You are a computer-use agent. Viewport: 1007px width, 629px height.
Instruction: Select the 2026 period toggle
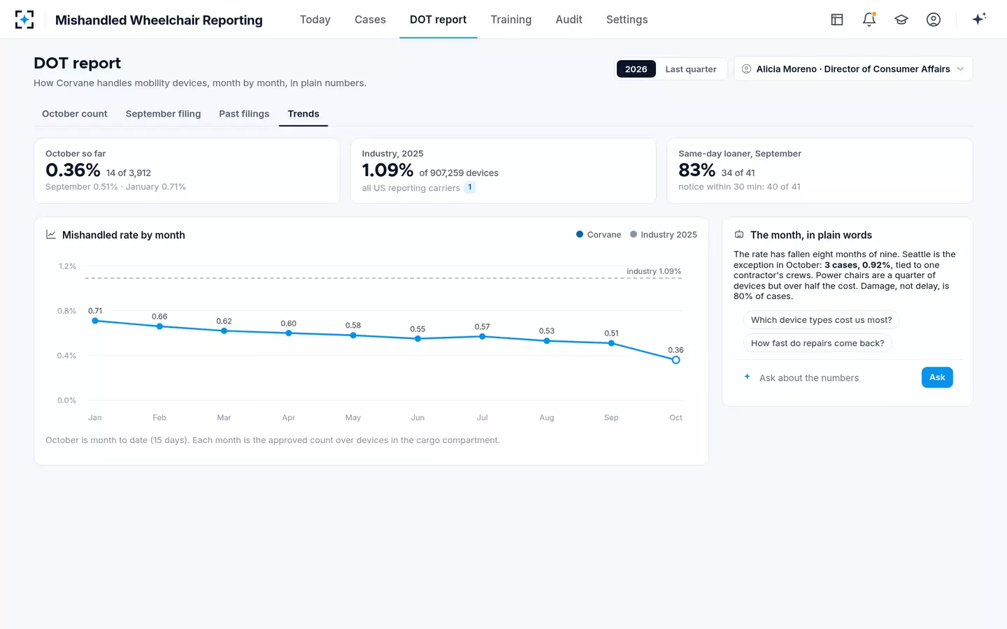tap(636, 69)
